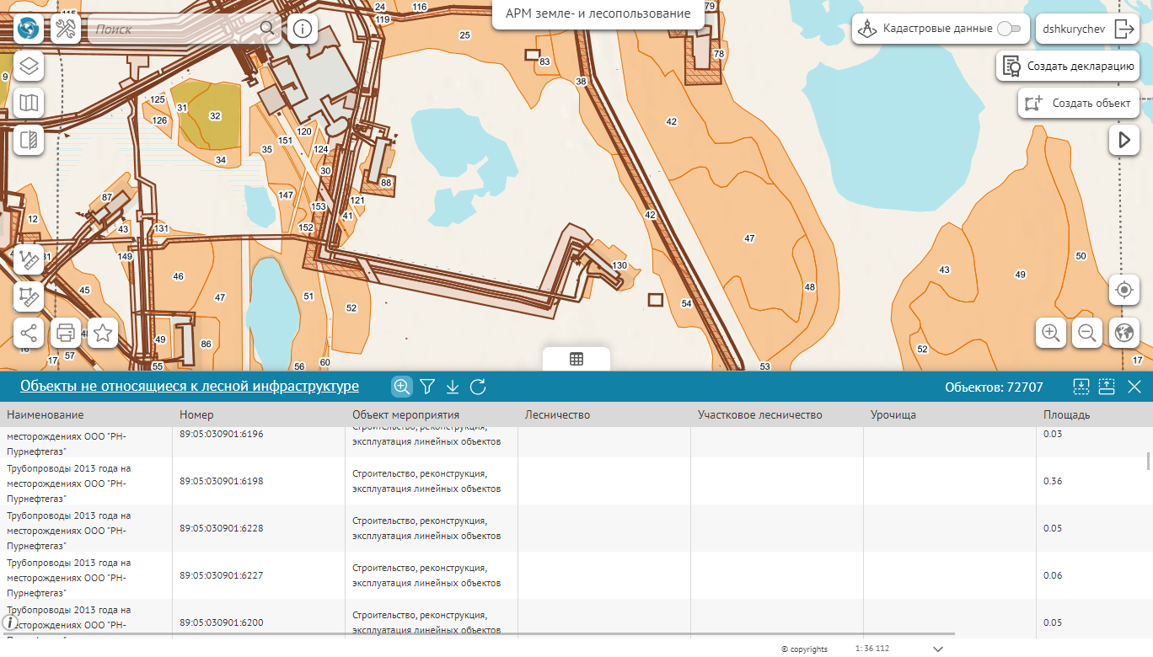Screen dimensions: 1153x657
Task: Click Создать декларацию button
Action: pyautogui.click(x=1068, y=66)
